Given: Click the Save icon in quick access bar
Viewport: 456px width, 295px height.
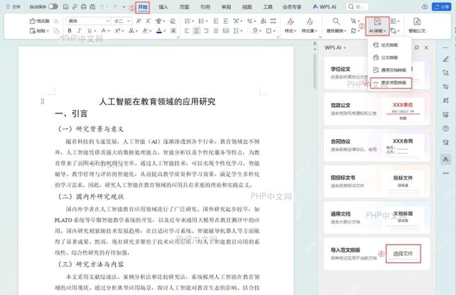Looking at the screenshot, I should coord(66,6).
